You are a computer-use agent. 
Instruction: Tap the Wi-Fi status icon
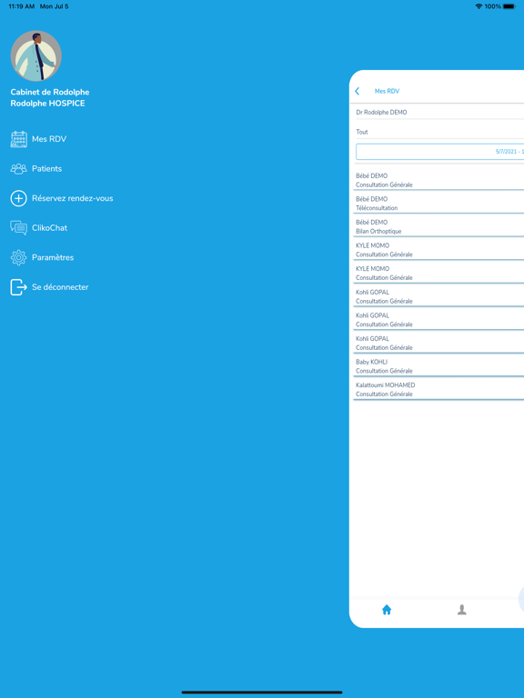coord(479,6)
